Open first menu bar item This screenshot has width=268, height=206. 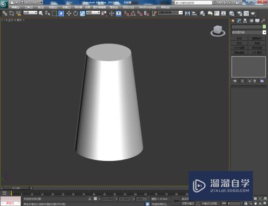coord(16,8)
